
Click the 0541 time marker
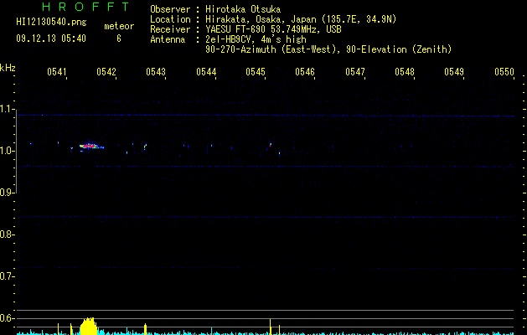click(x=57, y=72)
